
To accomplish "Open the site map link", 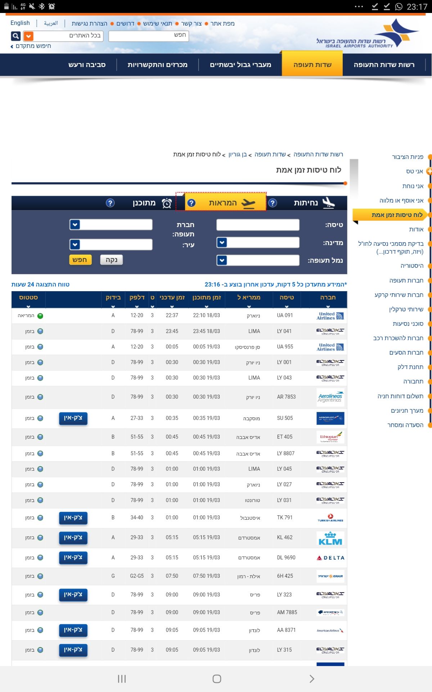I will 222,23.
